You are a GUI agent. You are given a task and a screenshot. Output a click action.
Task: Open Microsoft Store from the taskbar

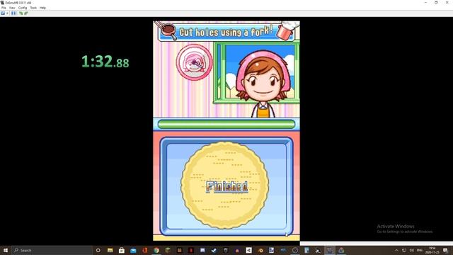click(x=122, y=250)
